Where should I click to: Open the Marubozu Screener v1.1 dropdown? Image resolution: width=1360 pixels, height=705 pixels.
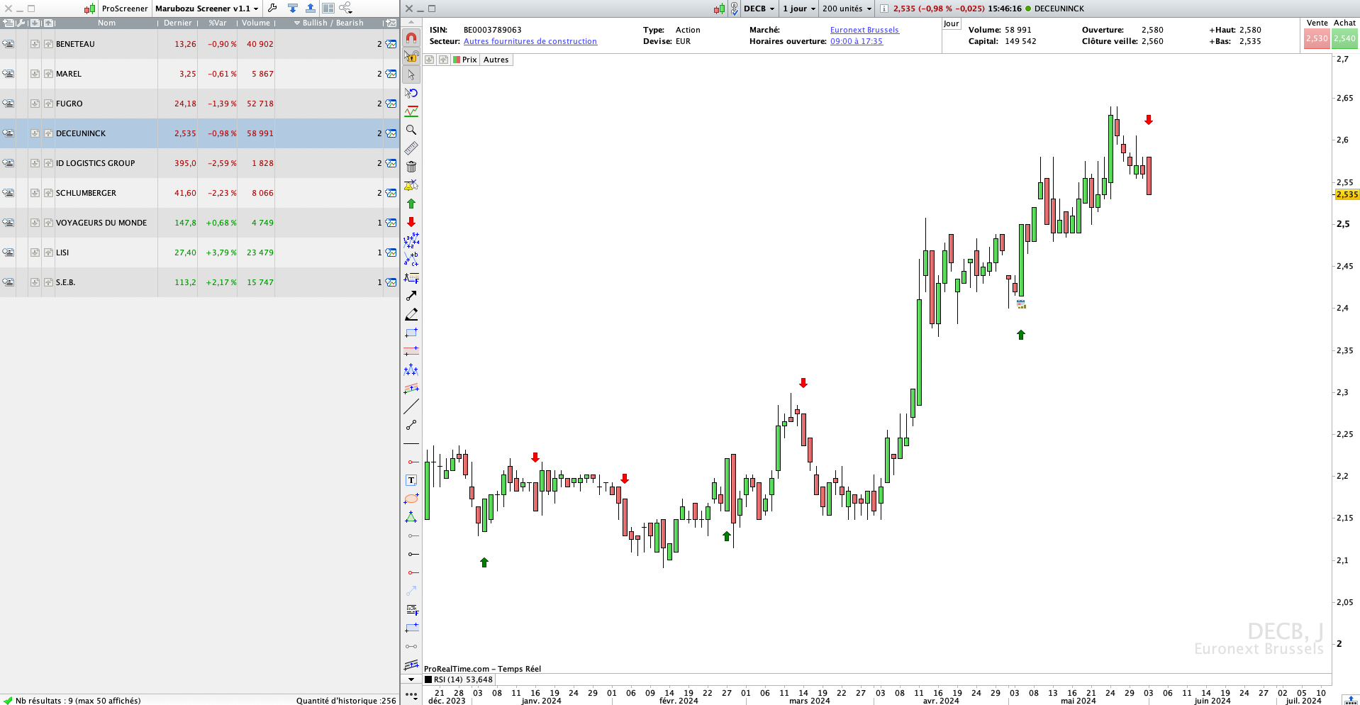tap(206, 9)
